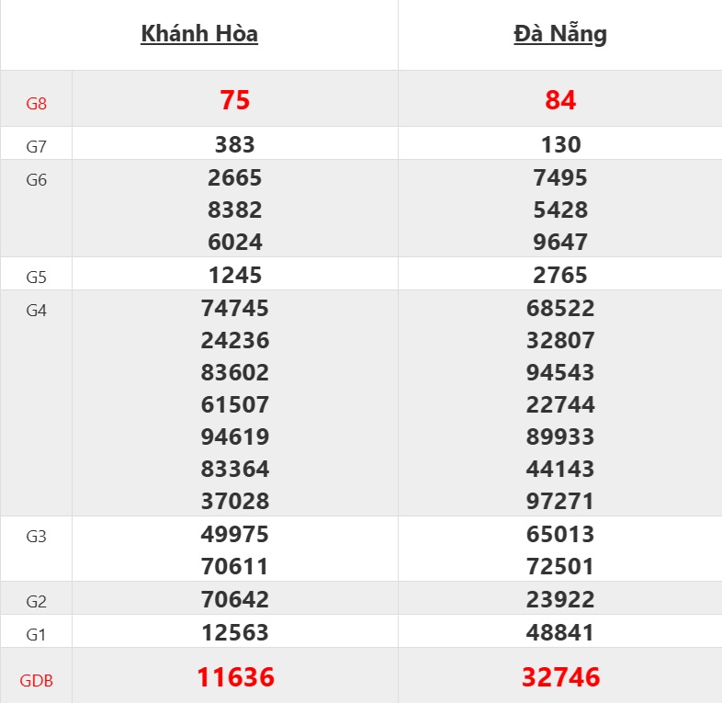This screenshot has width=722, height=703.
Task: Select the G7 row label
Action: (x=37, y=147)
